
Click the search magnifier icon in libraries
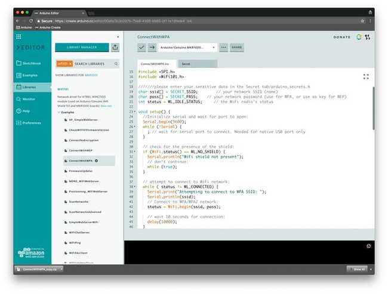point(116,63)
